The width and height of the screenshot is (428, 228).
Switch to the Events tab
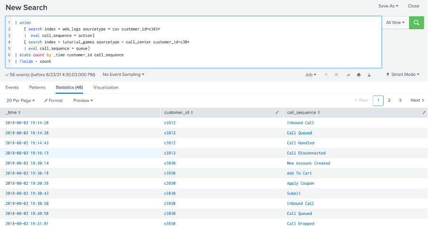click(x=12, y=87)
